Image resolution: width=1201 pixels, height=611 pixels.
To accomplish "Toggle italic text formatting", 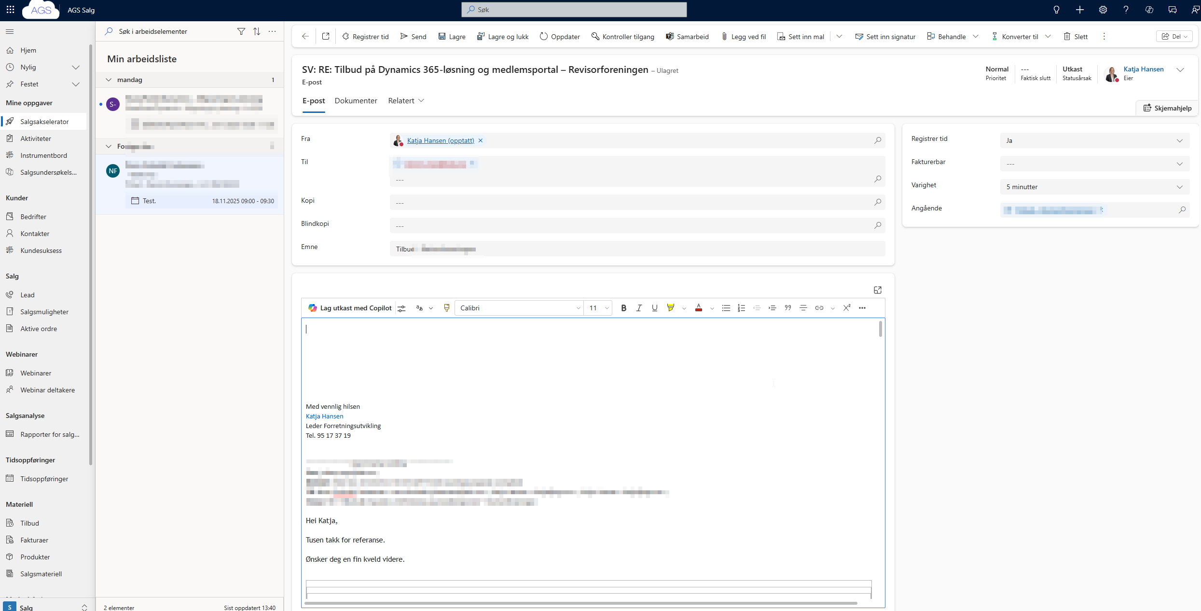I will click(639, 308).
